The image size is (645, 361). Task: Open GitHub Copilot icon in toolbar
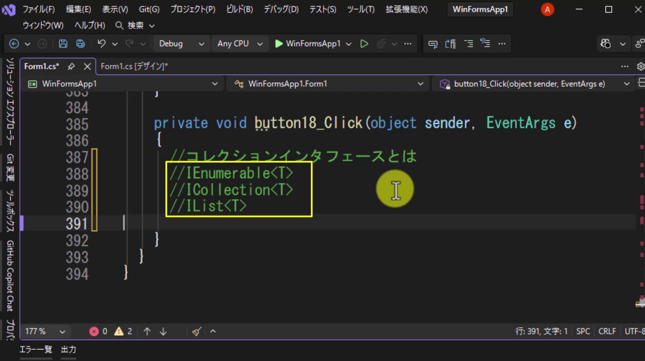[606, 44]
